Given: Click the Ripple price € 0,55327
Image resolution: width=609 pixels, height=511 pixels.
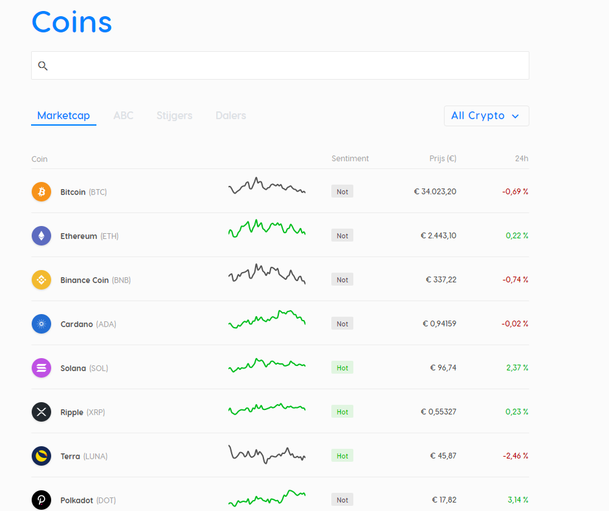Looking at the screenshot, I should [x=439, y=411].
